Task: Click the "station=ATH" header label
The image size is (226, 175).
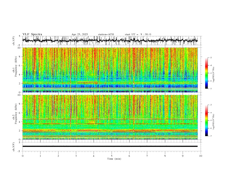Action: [x=106, y=34]
